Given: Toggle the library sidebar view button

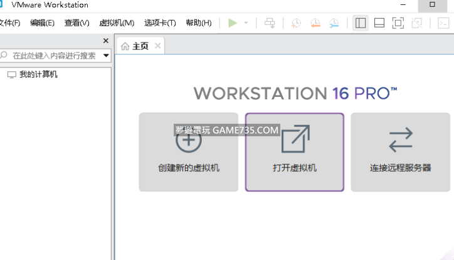Looking at the screenshot, I should coord(360,23).
